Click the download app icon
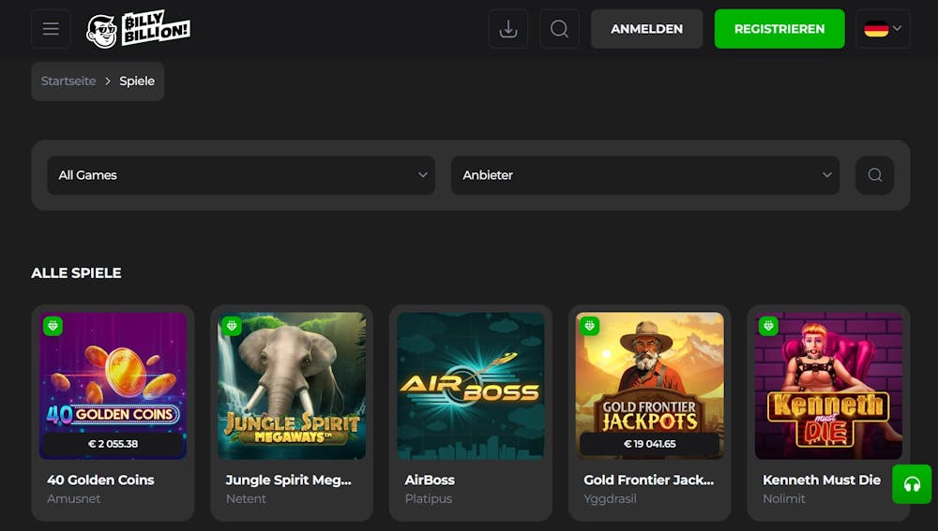Viewport: 938px width, 531px height. point(508,29)
